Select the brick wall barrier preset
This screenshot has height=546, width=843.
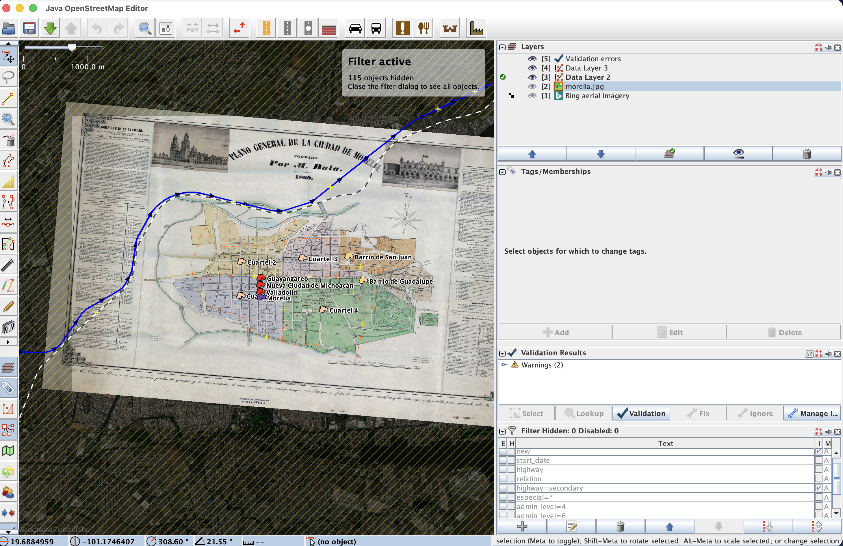329,28
